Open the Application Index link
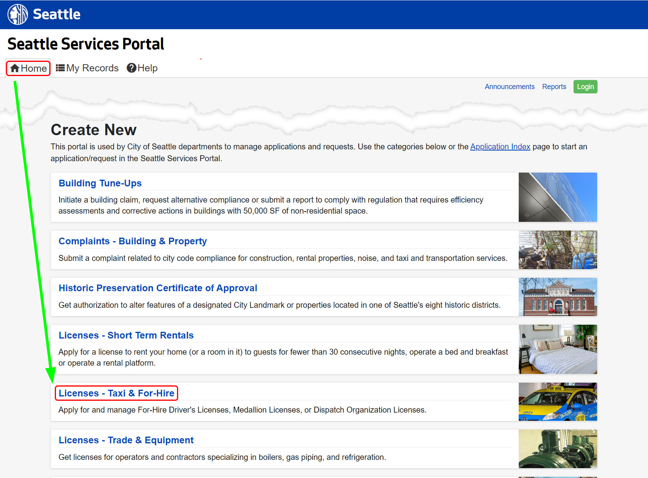648x478 pixels. point(500,146)
